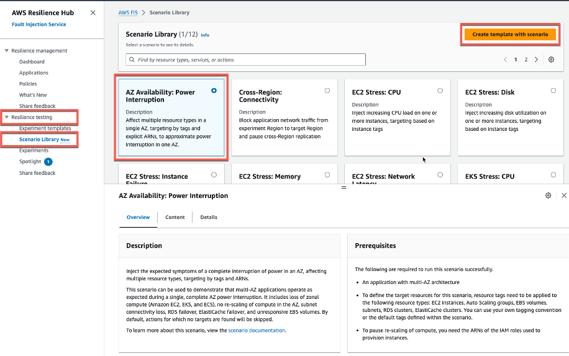This screenshot has height=356, width=569.
Task: Open Policies in the sidebar
Action: pyautogui.click(x=28, y=84)
